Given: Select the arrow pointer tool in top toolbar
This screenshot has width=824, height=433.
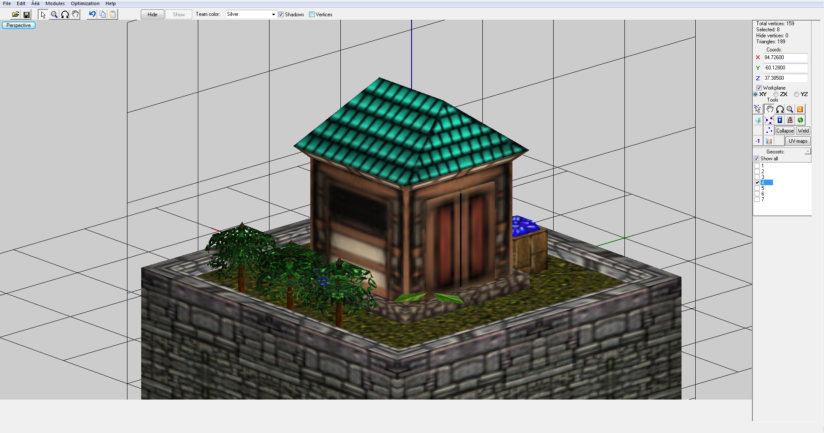Looking at the screenshot, I should click(43, 15).
